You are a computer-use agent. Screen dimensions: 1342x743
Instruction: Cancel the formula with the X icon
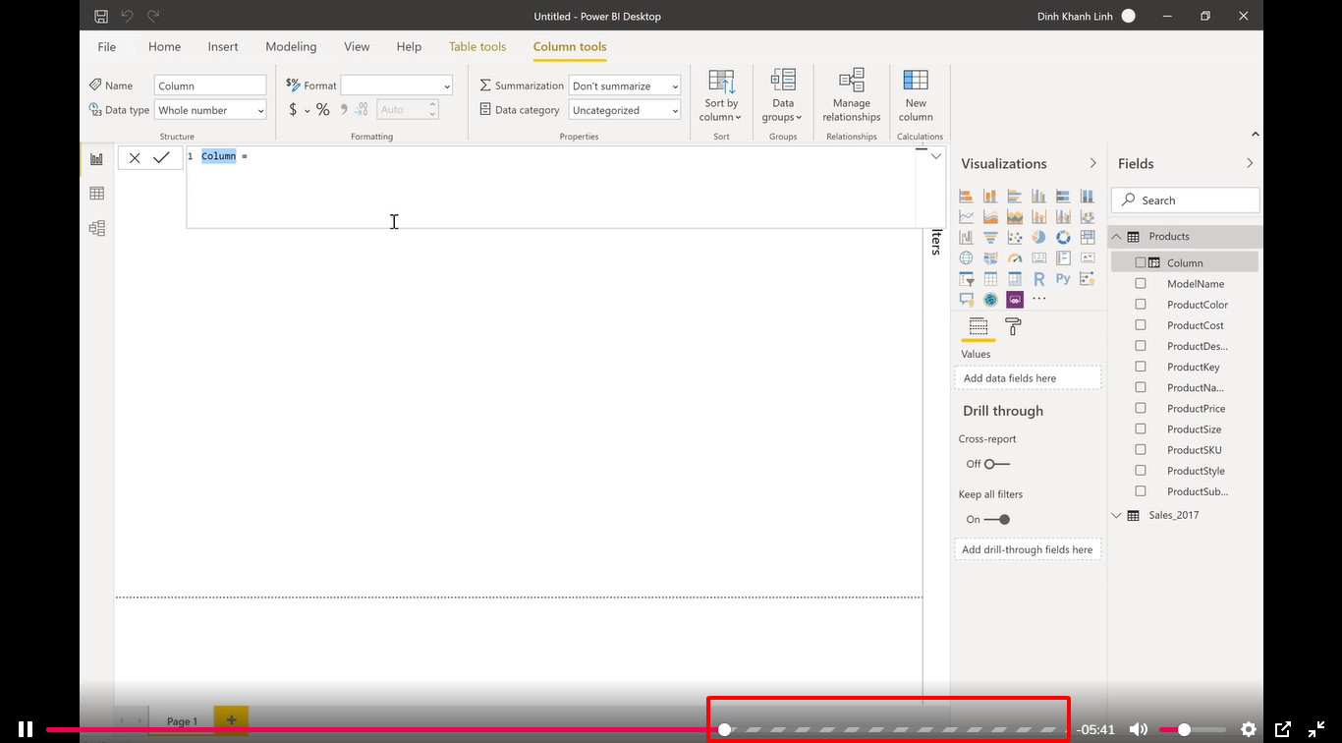pyautogui.click(x=135, y=157)
